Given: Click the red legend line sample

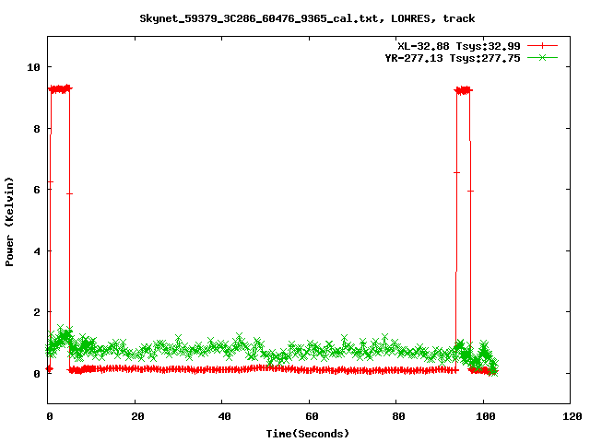Looking at the screenshot, I should (x=542, y=46).
